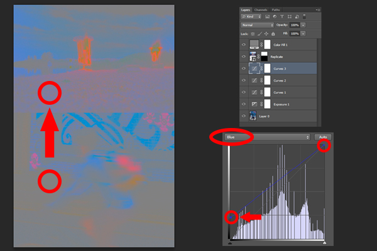The height and width of the screenshot is (251, 377).
Task: Select the Layer 0 thumbnail
Action: (253, 115)
